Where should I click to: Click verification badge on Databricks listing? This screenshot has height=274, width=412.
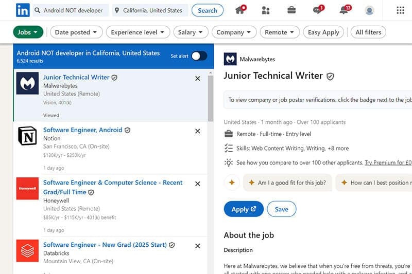tap(172, 245)
